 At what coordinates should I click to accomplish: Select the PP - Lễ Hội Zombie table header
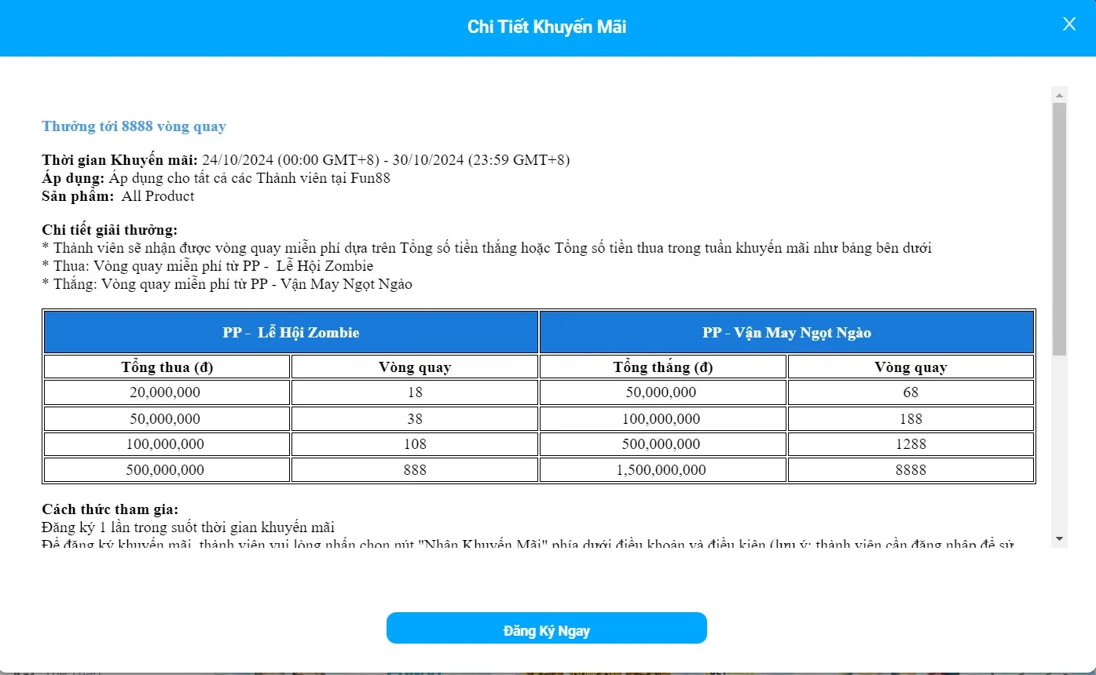tap(291, 332)
